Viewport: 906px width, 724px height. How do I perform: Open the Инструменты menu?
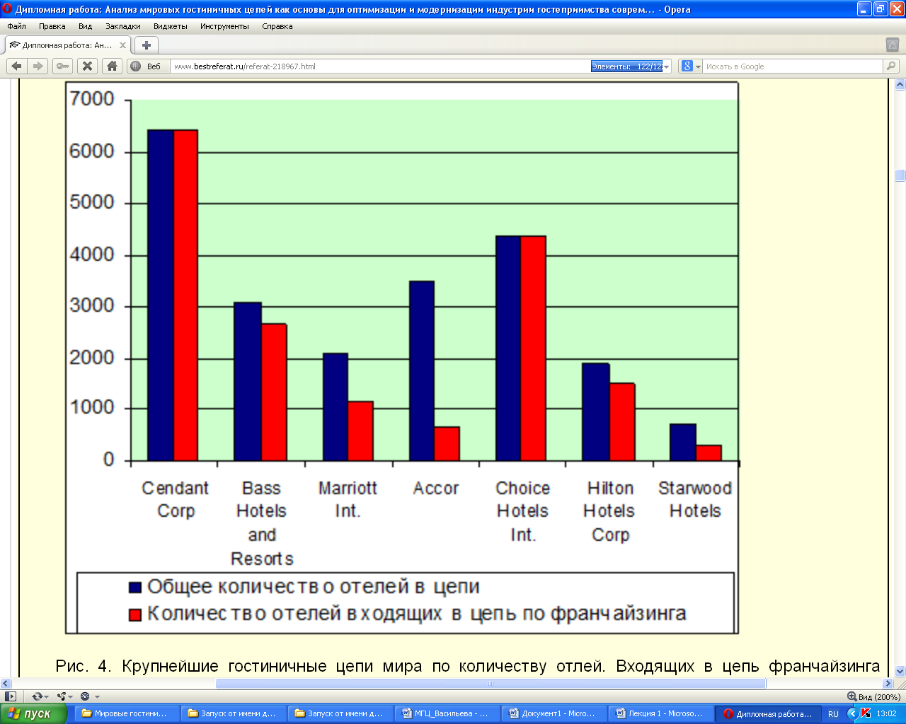point(224,26)
